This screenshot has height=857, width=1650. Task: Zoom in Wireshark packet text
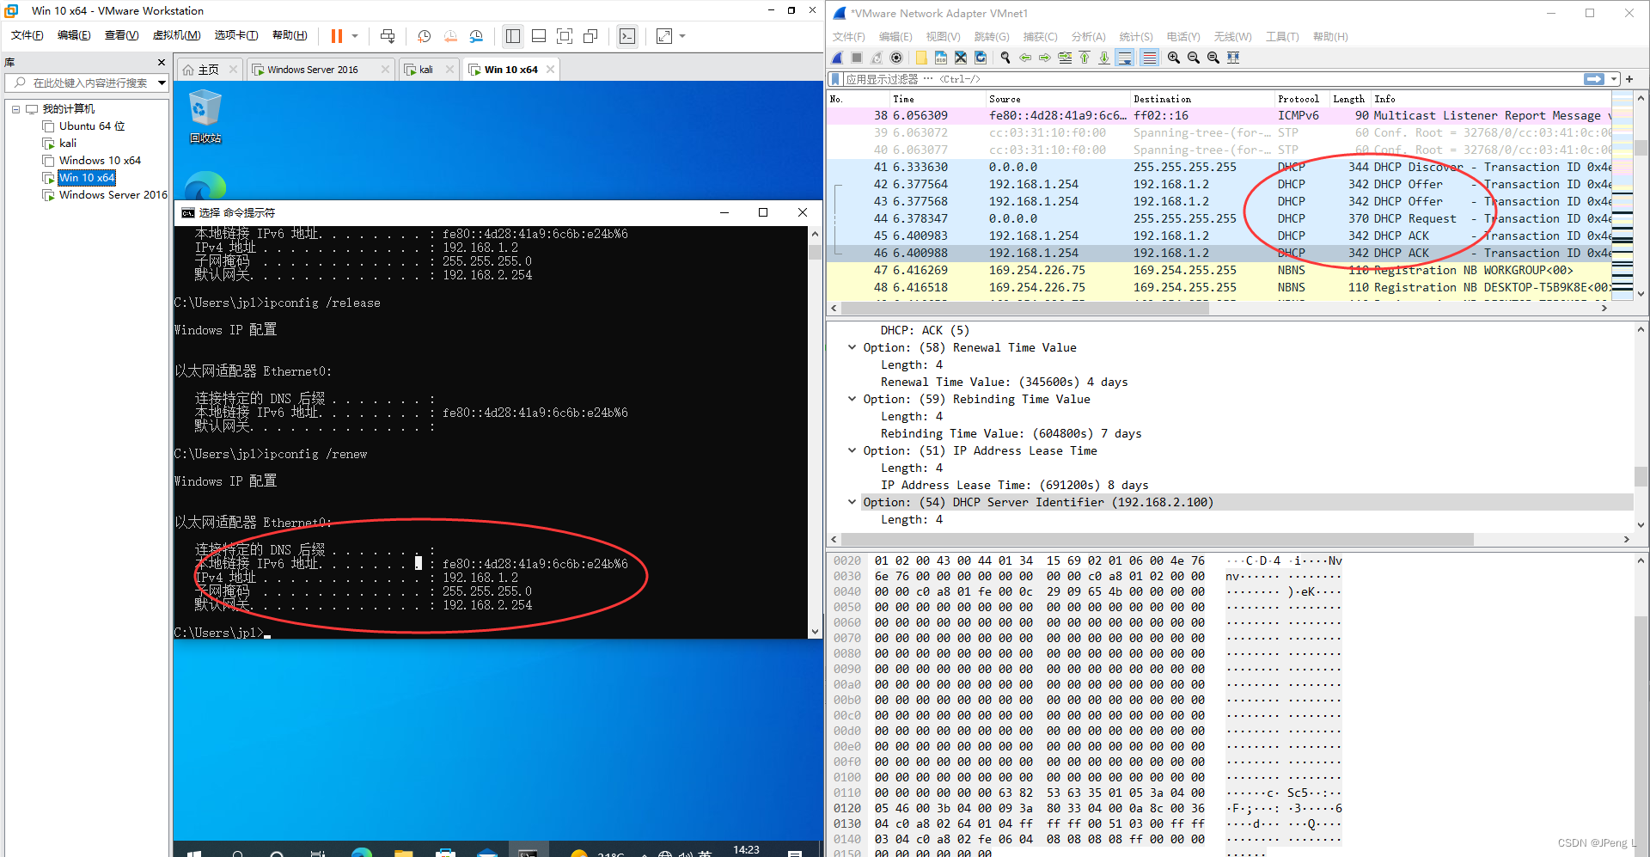pyautogui.click(x=1174, y=58)
